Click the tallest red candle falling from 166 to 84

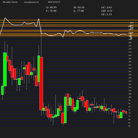tap(41, 84)
